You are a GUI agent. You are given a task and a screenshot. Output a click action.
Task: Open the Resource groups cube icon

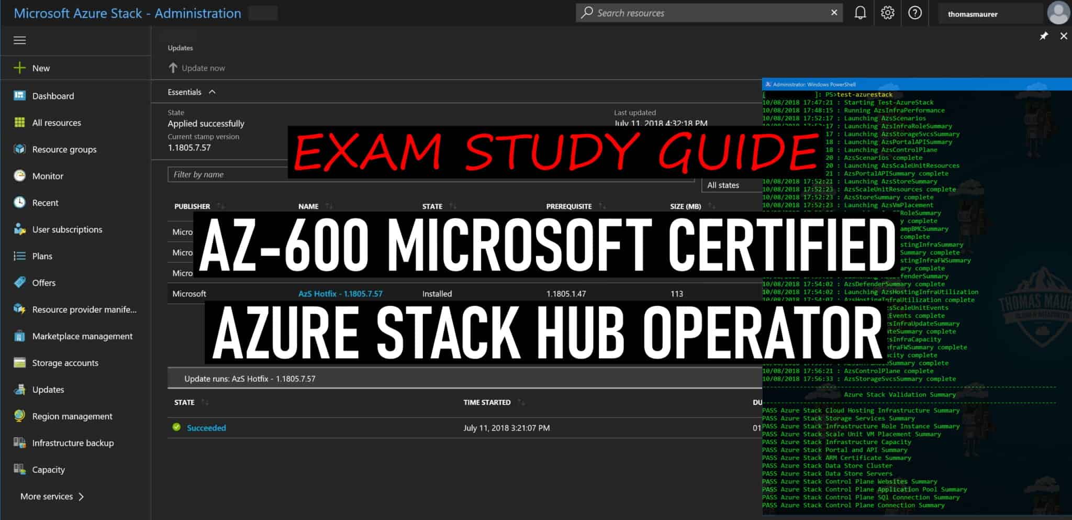[19, 149]
